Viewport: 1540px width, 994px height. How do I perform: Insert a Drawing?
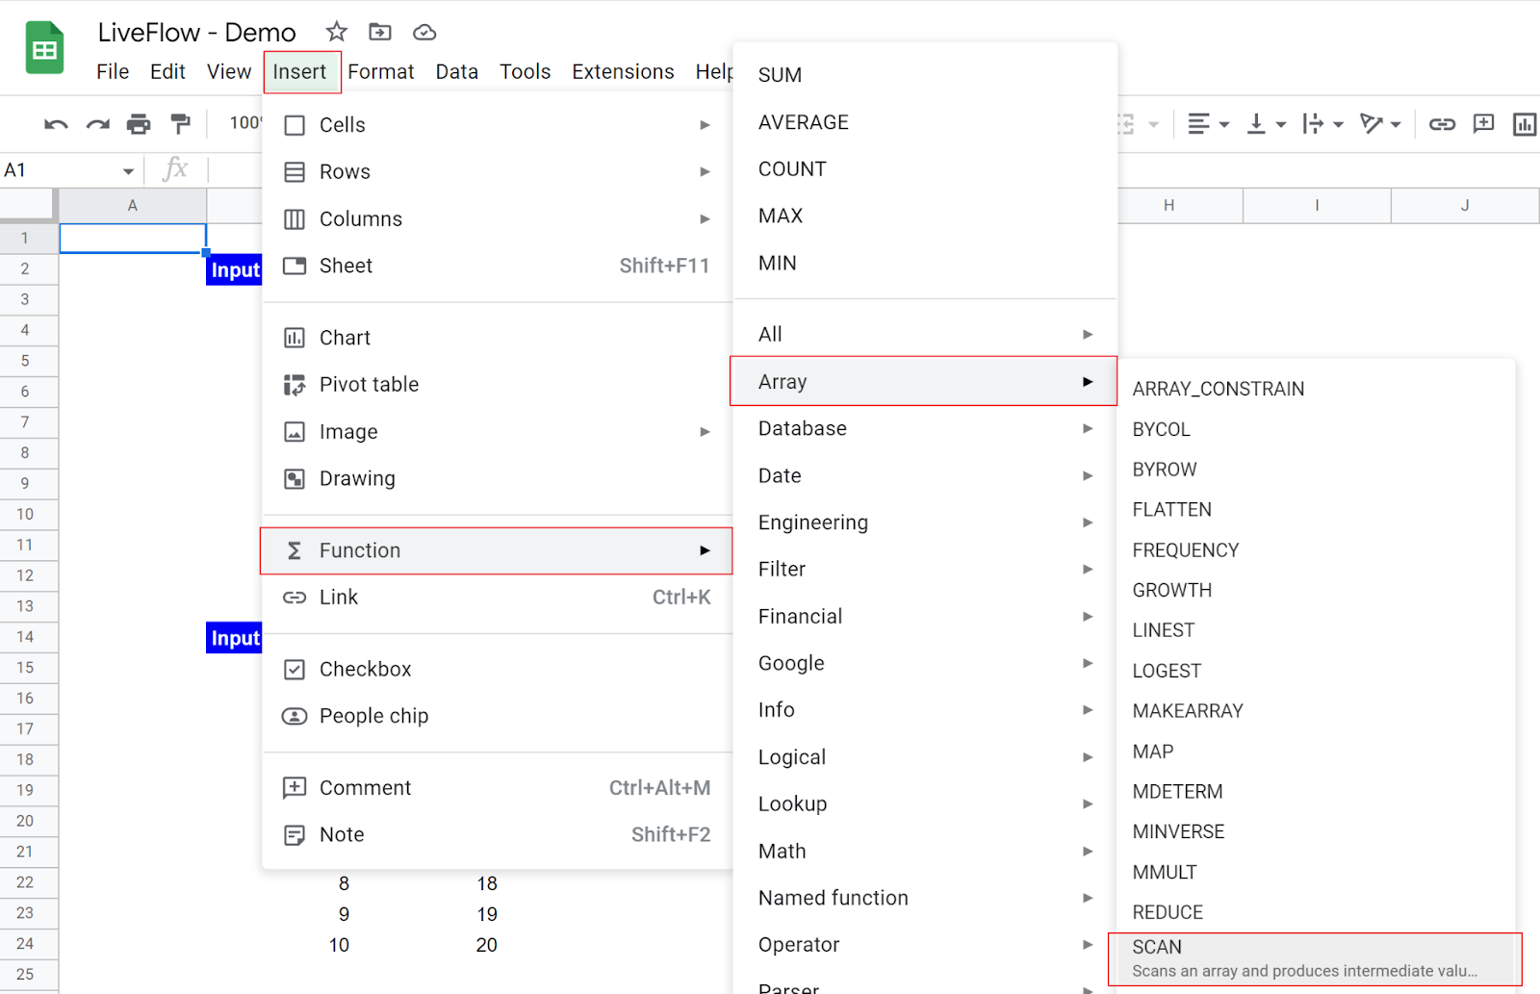click(x=497, y=478)
